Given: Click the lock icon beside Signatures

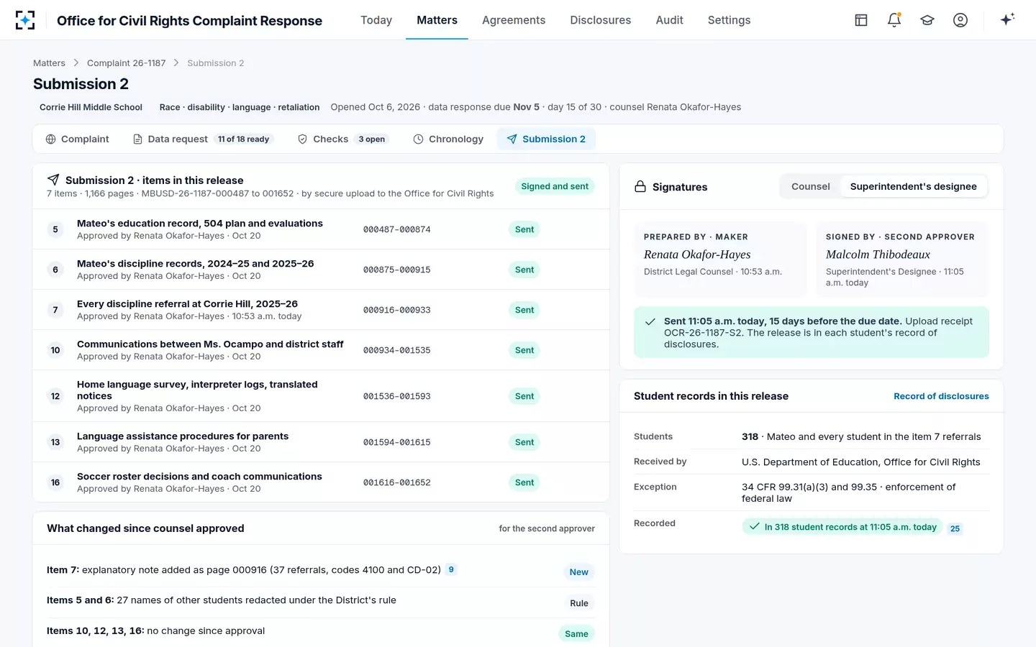Looking at the screenshot, I should click(x=640, y=187).
